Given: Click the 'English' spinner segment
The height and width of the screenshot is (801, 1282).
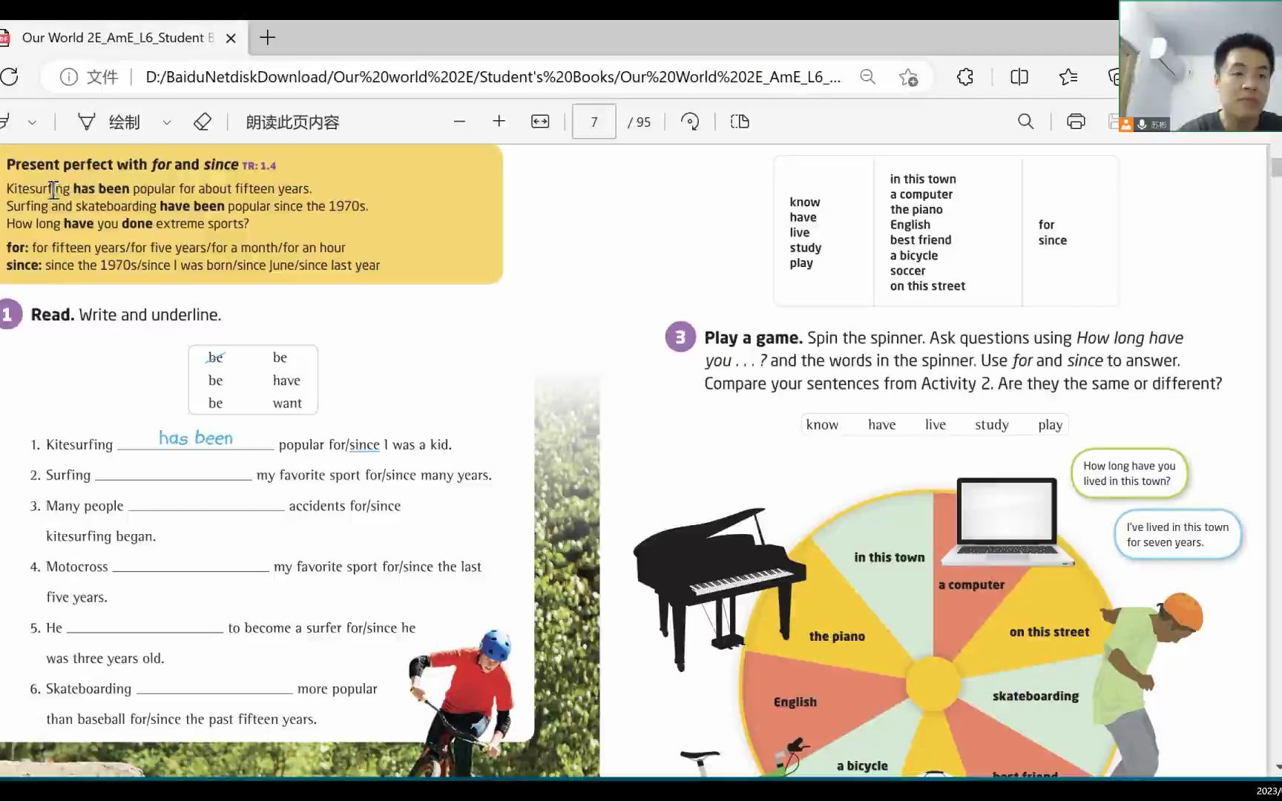Looking at the screenshot, I should coord(795,702).
